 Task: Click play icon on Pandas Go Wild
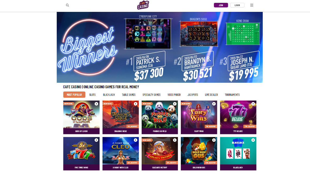pyautogui.click(x=175, y=104)
